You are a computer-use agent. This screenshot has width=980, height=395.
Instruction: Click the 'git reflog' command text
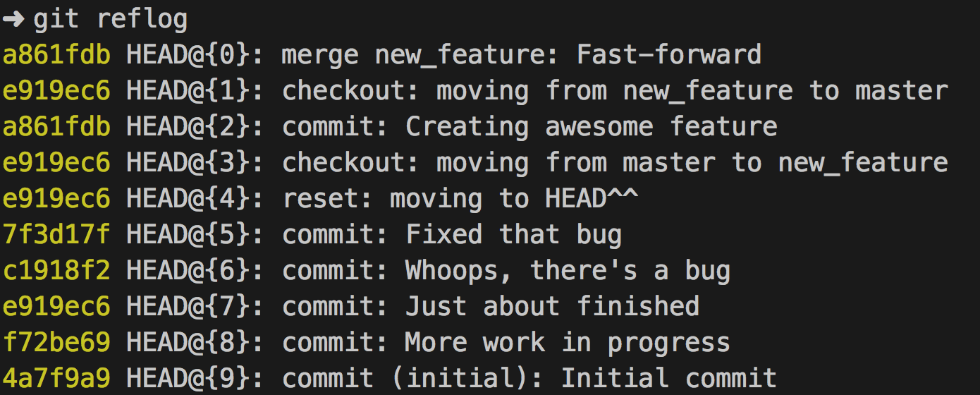pyautogui.click(x=111, y=20)
